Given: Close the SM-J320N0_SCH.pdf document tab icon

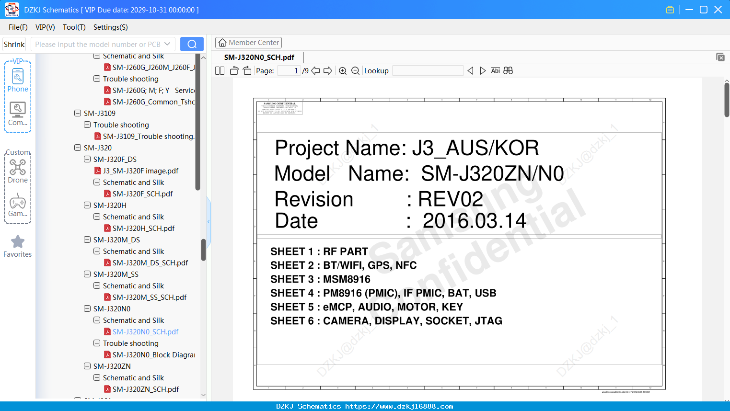Looking at the screenshot, I should [x=720, y=57].
